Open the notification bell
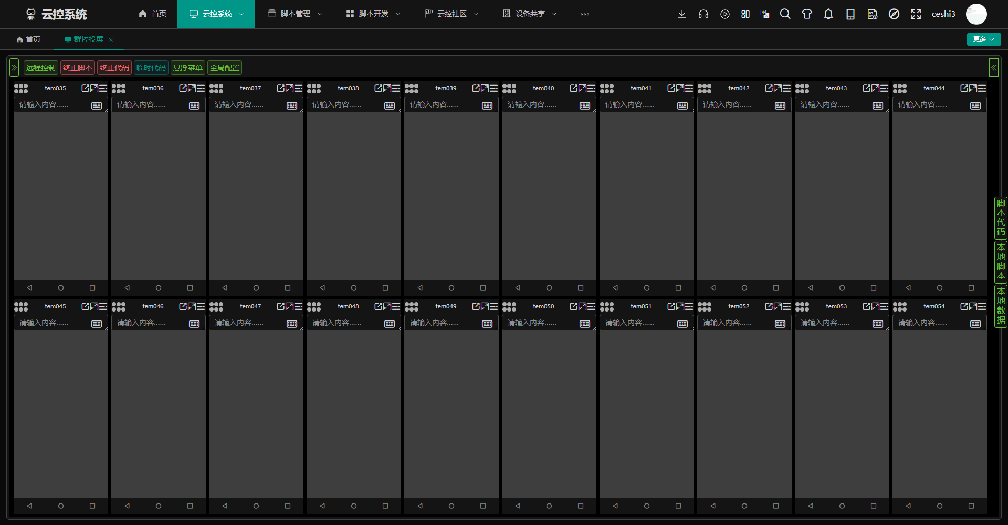 828,14
